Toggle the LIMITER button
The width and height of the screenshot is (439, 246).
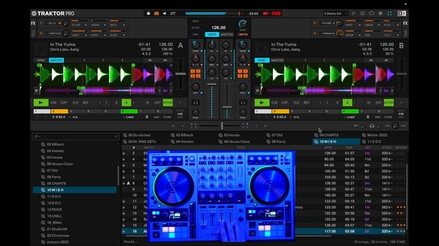pos(243,35)
